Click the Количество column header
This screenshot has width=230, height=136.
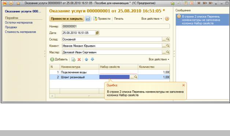click(x=154, y=67)
